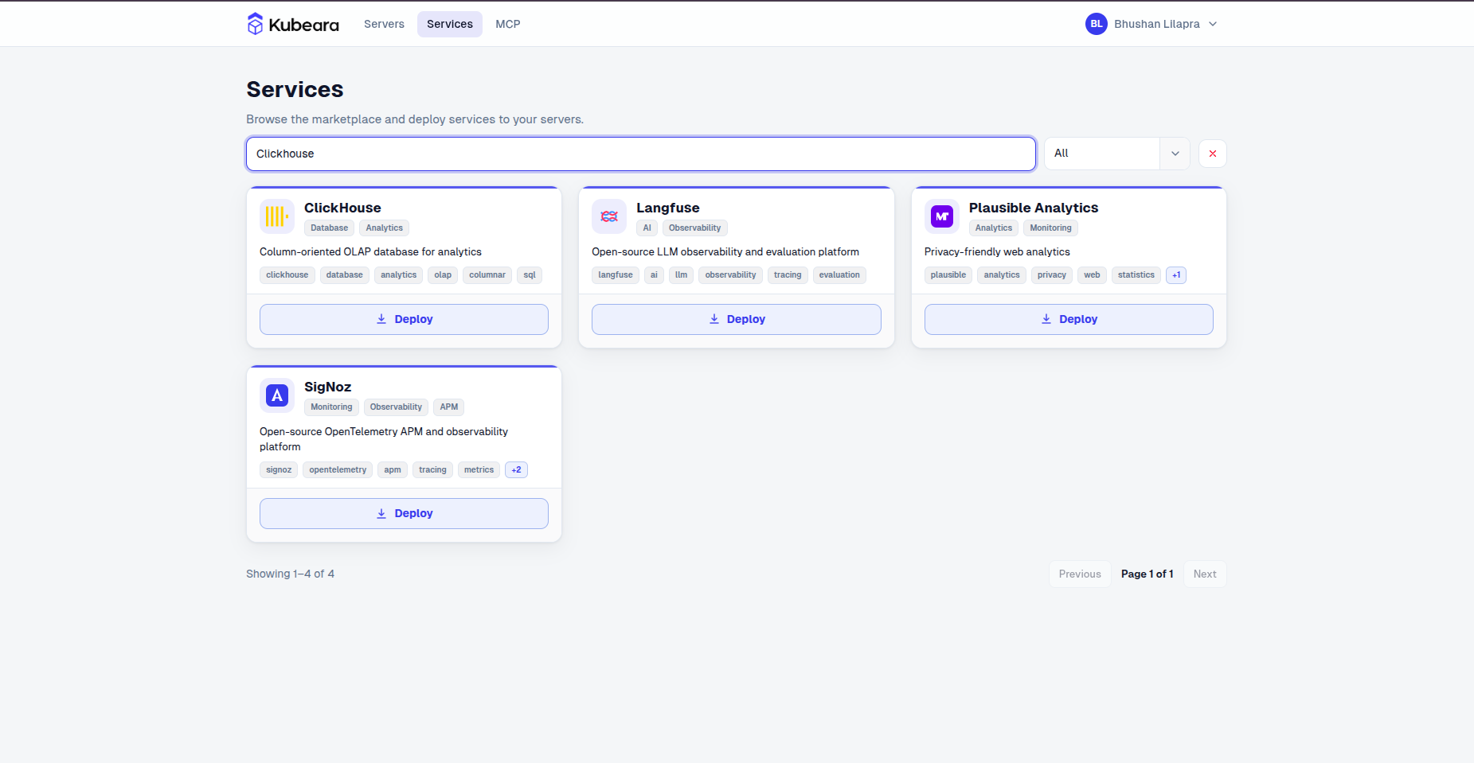This screenshot has height=763, width=1474.
Task: Click the ai tag on Langfuse card
Action: (x=655, y=275)
